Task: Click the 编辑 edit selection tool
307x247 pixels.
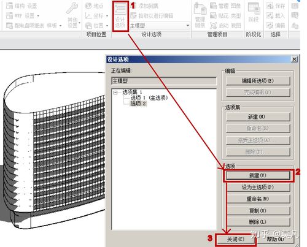Action: coord(276,26)
